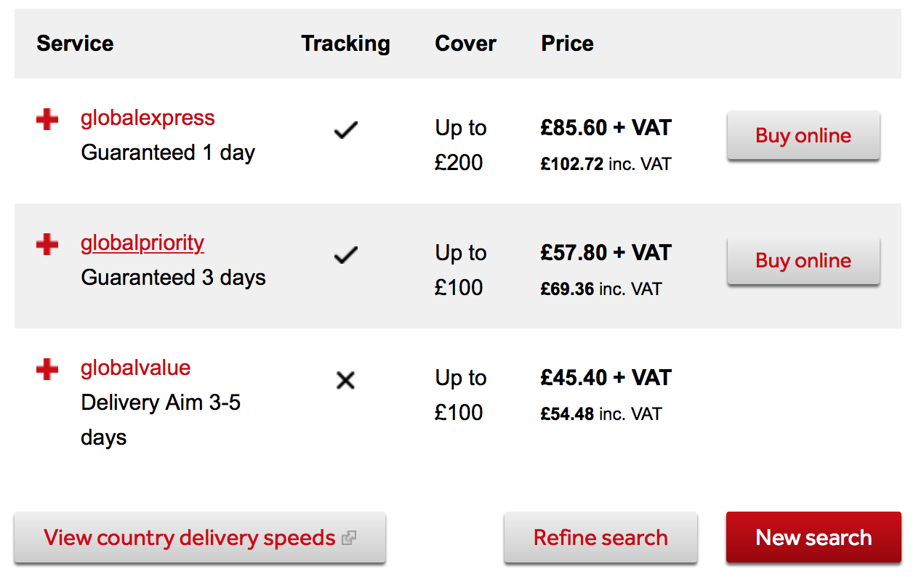Image resolution: width=916 pixels, height=577 pixels.
Task: Expand the globalpriority row with the red plus
Action: click(47, 245)
